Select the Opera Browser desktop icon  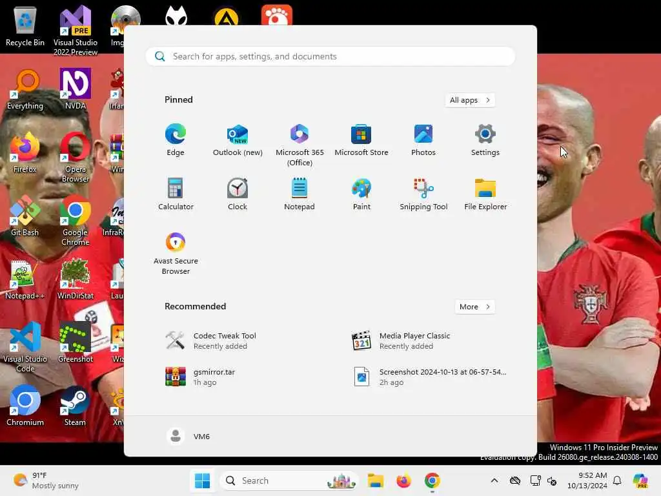[76, 157]
